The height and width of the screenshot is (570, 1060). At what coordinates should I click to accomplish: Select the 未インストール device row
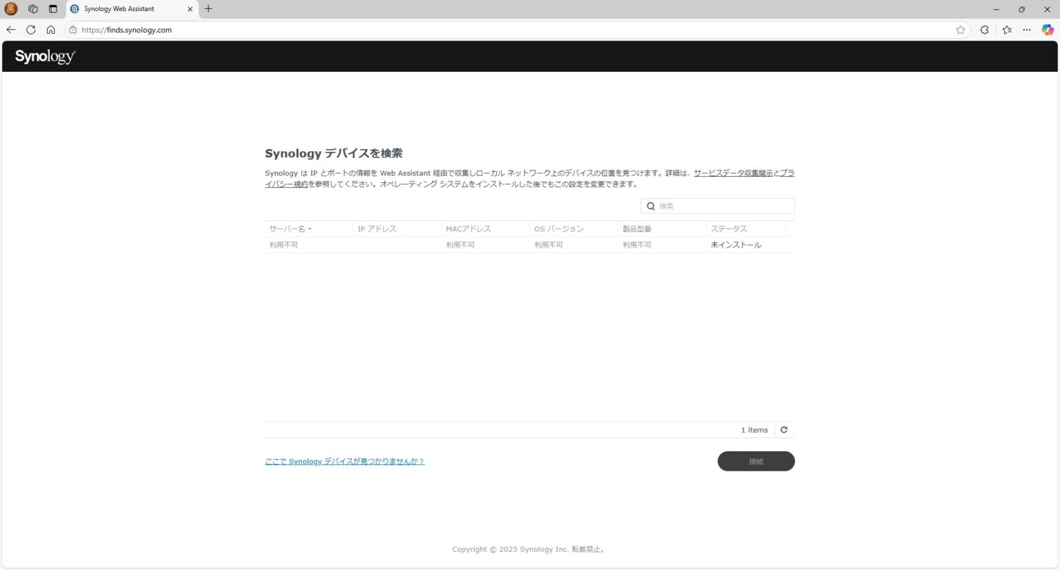[x=529, y=245]
